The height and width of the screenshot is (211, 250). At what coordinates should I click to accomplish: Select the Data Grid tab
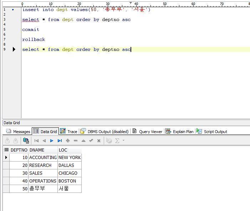click(x=45, y=131)
